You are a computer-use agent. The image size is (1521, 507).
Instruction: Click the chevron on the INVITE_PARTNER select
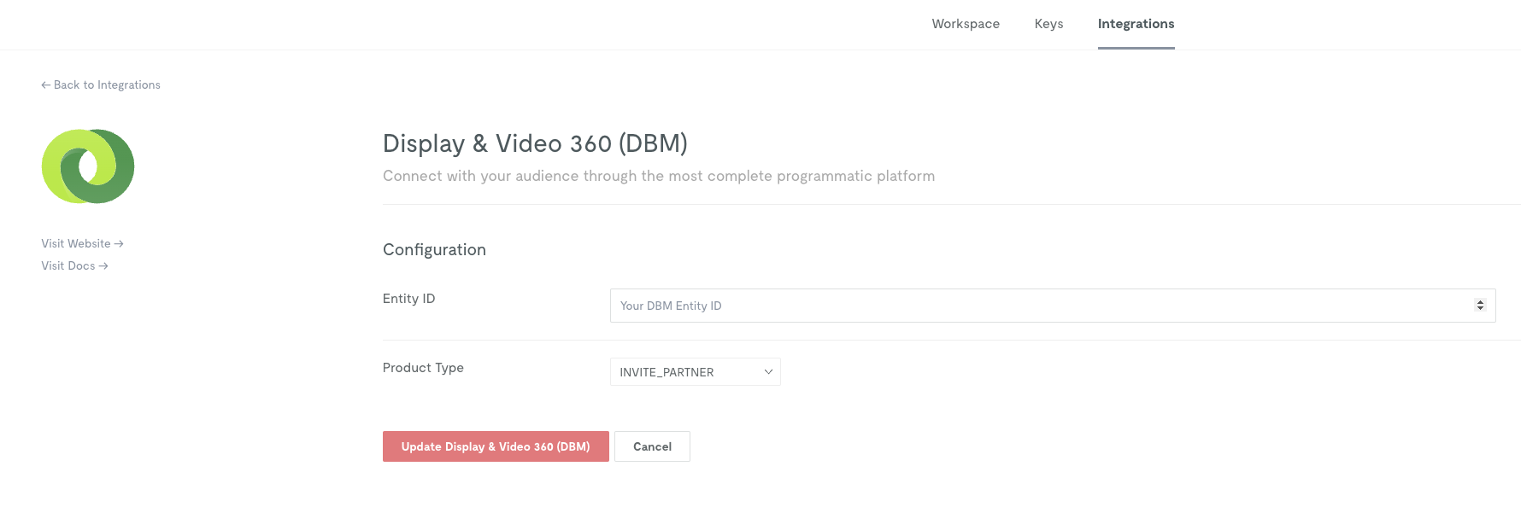pos(768,372)
